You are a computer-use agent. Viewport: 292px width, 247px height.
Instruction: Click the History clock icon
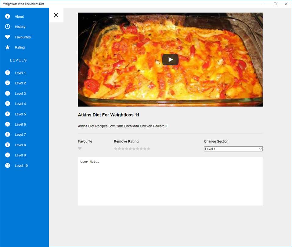[7, 27]
